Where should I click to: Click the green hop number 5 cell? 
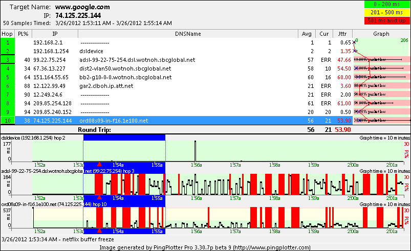pyautogui.click(x=8, y=77)
